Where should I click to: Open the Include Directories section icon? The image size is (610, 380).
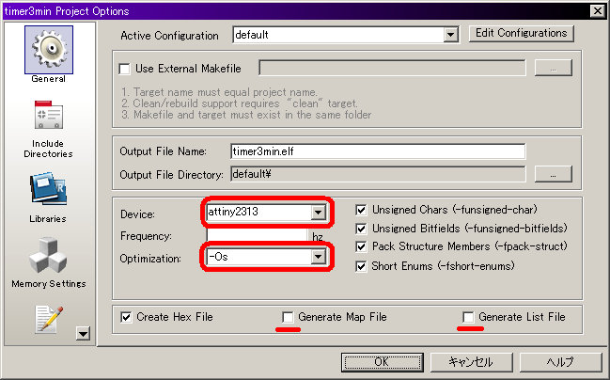[49, 115]
